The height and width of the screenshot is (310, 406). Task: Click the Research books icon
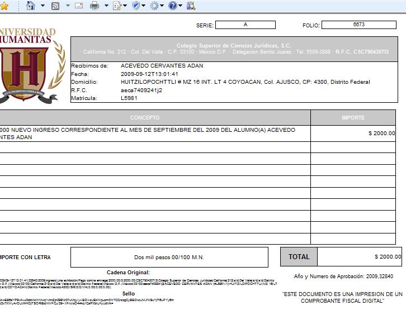(x=191, y=6)
